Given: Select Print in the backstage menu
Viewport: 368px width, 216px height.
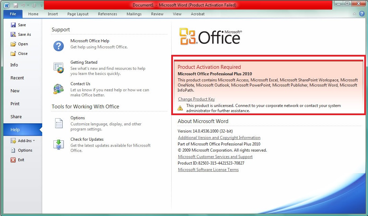Looking at the screenshot, I should coord(23,104).
